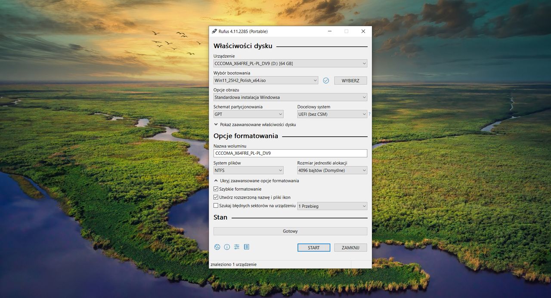Click the WYBIERZ button
Image resolution: width=551 pixels, height=298 pixels.
(350, 80)
